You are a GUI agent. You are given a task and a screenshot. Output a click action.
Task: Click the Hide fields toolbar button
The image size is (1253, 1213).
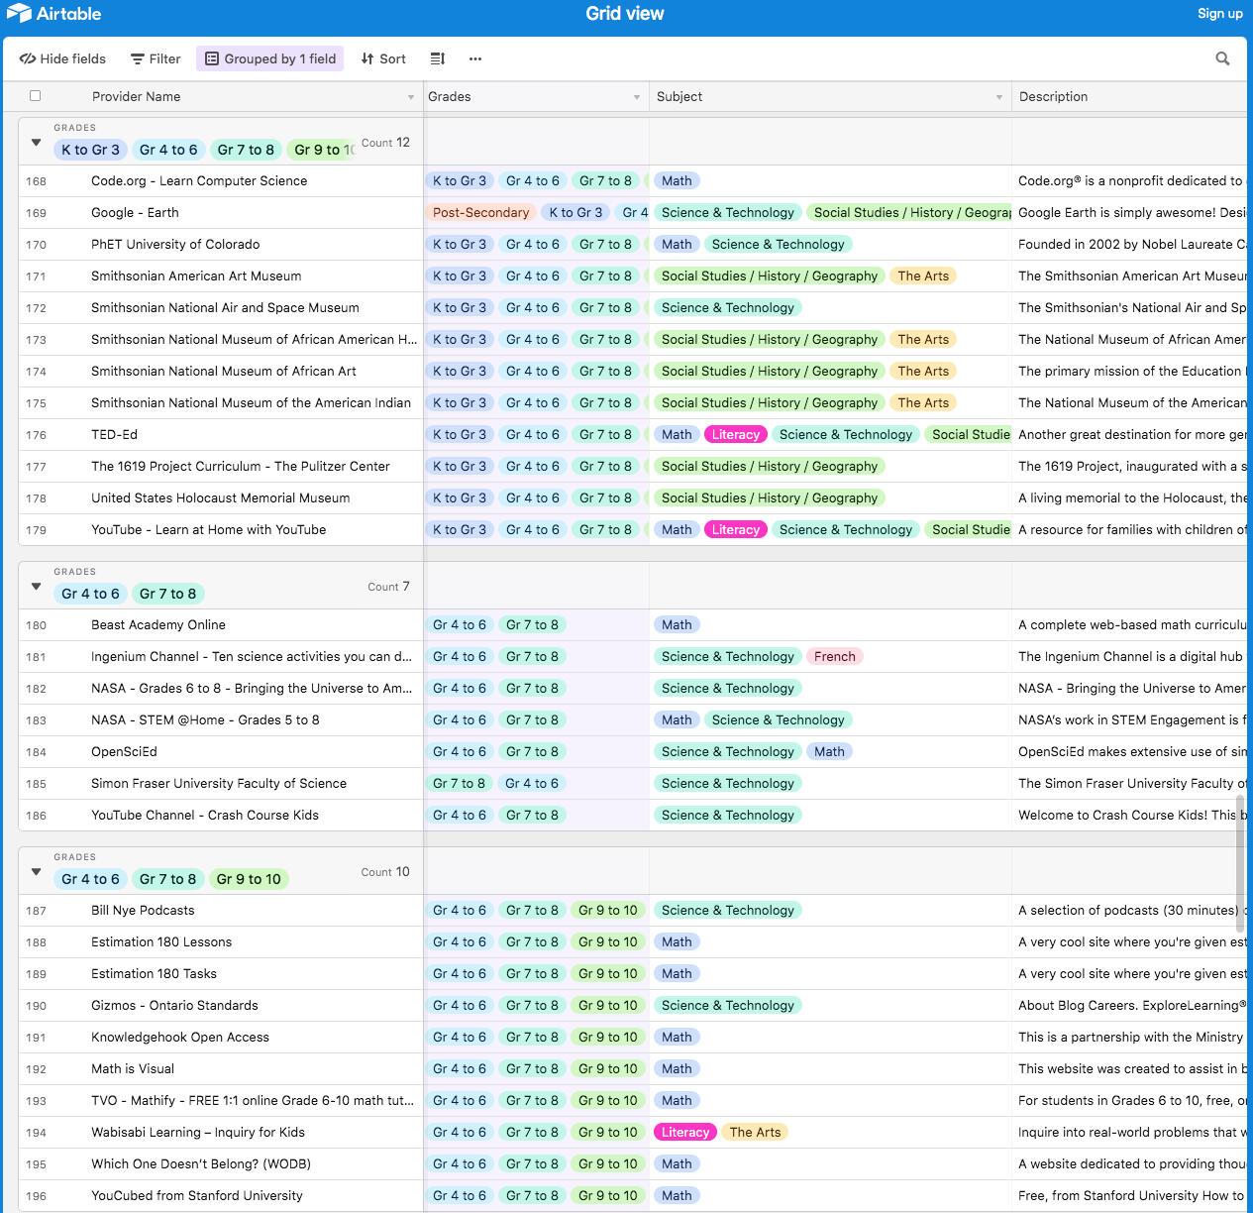(x=62, y=58)
